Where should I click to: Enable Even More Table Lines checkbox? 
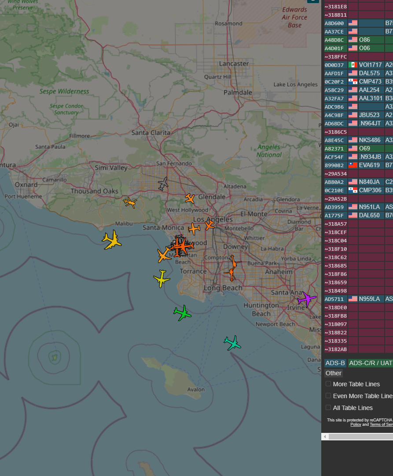(x=328, y=395)
